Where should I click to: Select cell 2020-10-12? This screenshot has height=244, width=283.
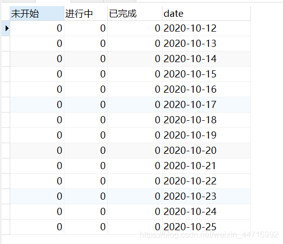206,28
